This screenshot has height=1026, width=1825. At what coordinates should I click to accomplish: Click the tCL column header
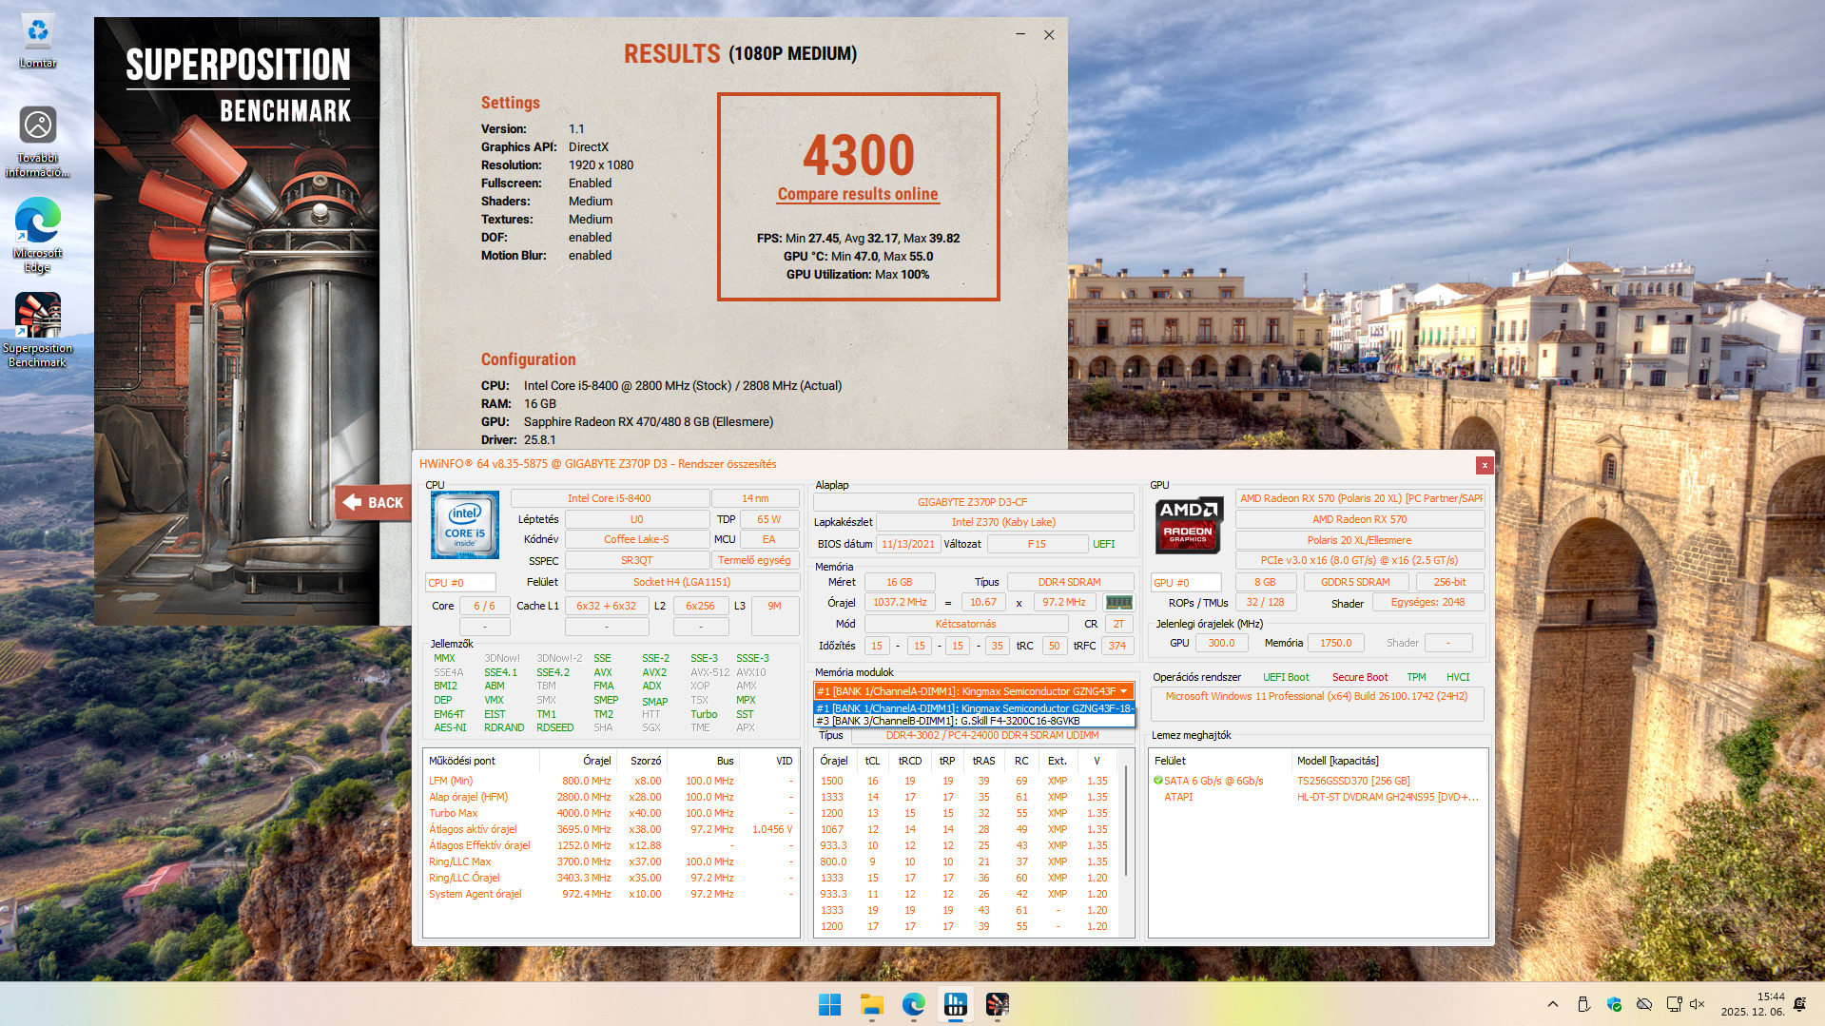coord(872,761)
